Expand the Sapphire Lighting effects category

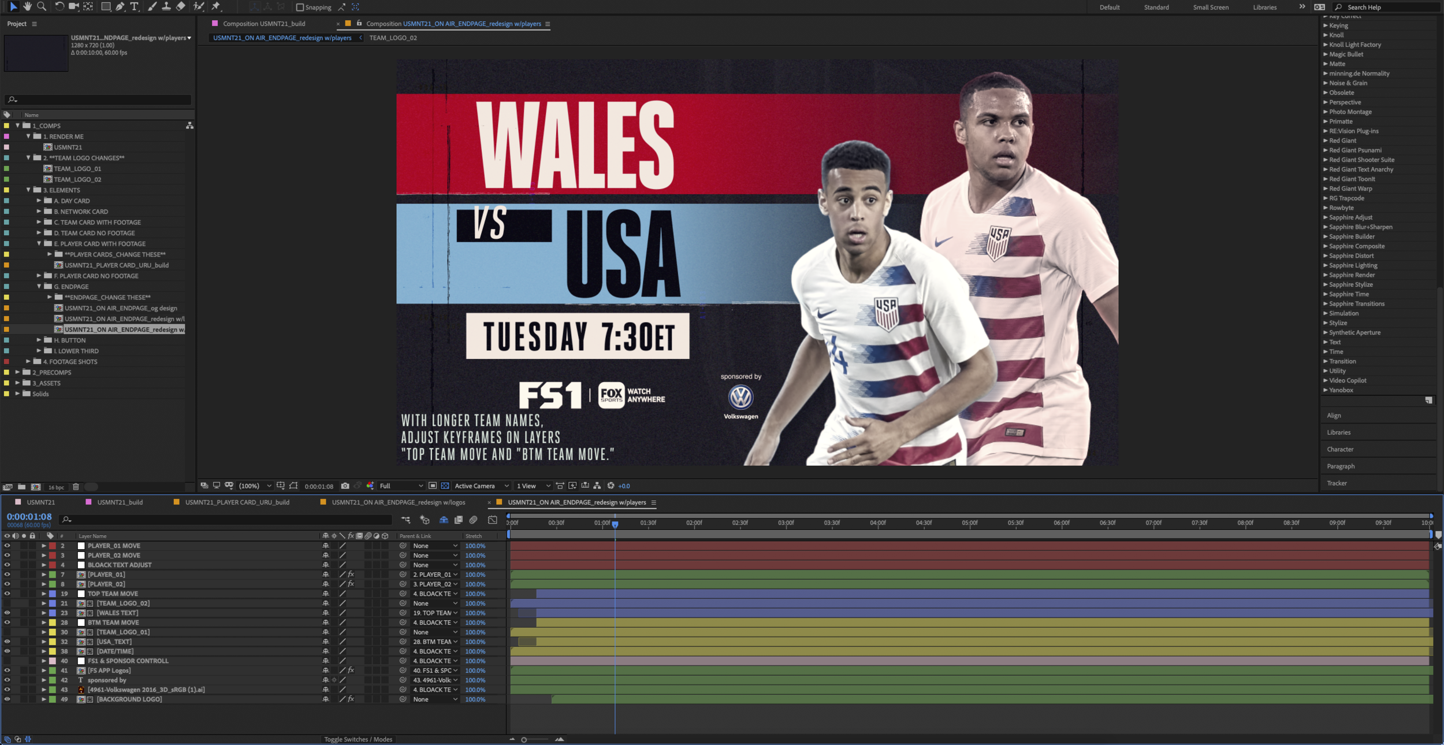(x=1326, y=265)
